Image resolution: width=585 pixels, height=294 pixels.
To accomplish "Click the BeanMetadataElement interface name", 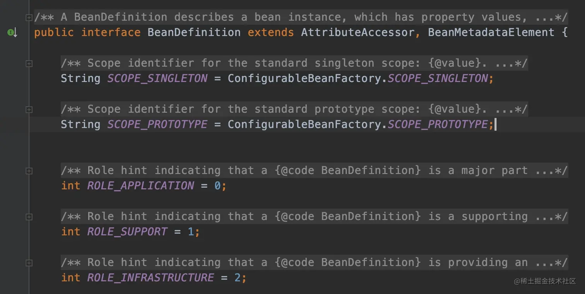I will [491, 32].
